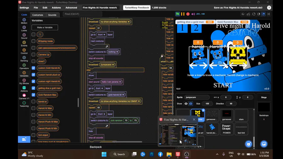This screenshot has width=283, height=159.
Task: Open the Edit menu
Action: 45,8
